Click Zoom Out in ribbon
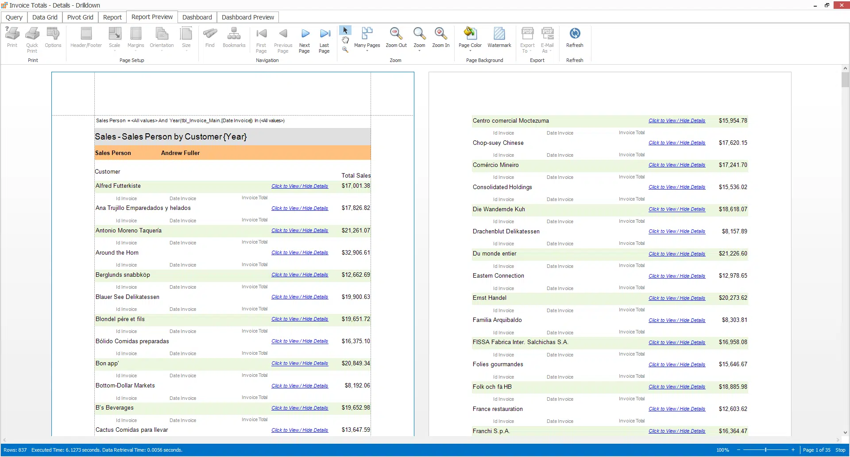Image resolution: width=850 pixels, height=457 pixels. [396, 37]
